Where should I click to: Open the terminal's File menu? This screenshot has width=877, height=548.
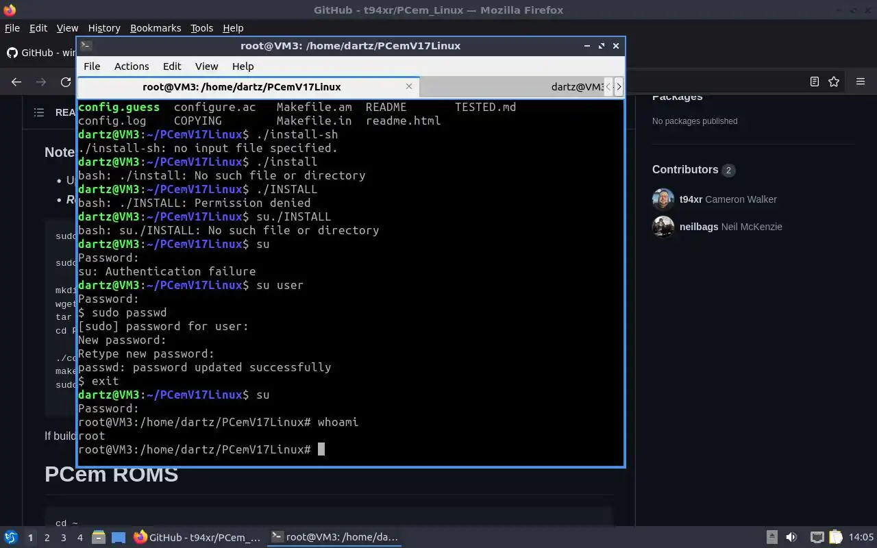(x=92, y=66)
